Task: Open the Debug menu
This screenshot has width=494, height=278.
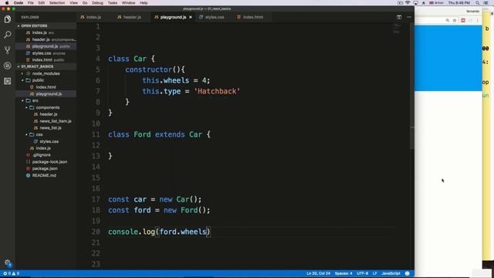Action: coord(97,3)
